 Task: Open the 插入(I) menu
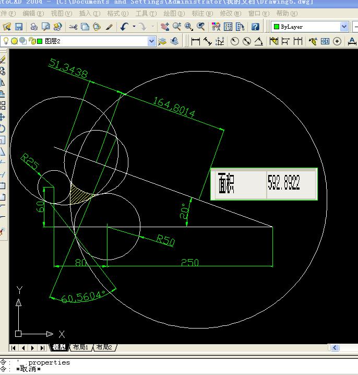tap(90, 14)
